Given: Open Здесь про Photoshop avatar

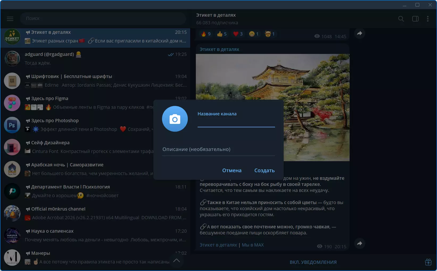Looking at the screenshot, I should tap(12, 125).
